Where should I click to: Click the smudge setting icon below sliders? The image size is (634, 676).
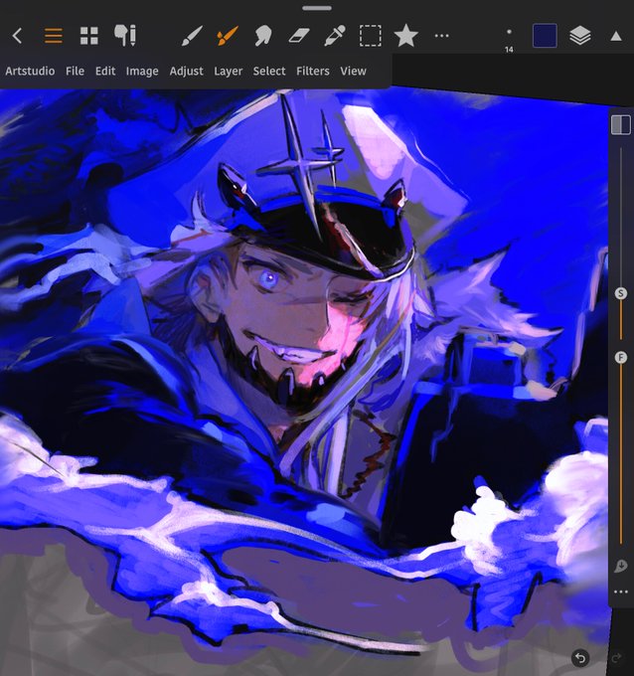click(x=621, y=566)
